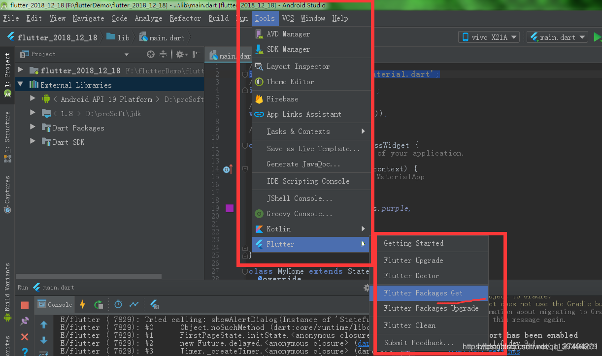The height and width of the screenshot is (356, 602).
Task: Switch to the Console tab
Action: tap(54, 304)
